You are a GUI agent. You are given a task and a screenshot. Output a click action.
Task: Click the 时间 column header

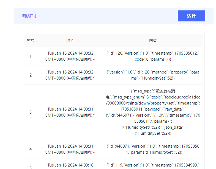tap(70, 40)
